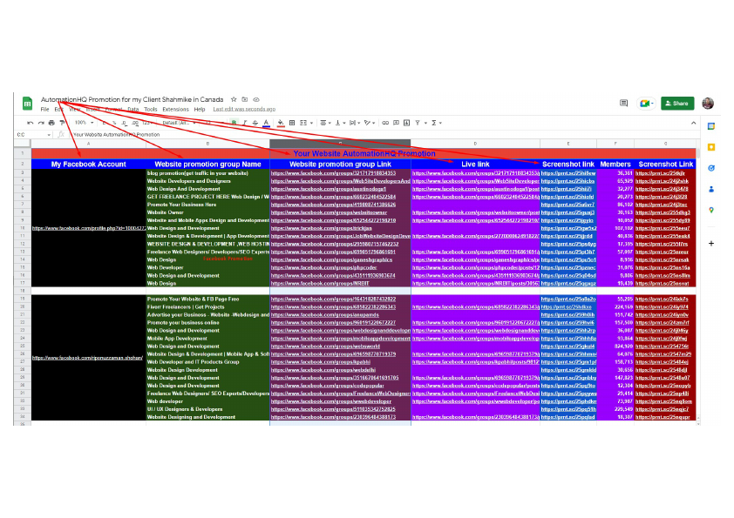Expand the Merge cells dropdown arrow
The image size is (734, 518).
[x=311, y=123]
